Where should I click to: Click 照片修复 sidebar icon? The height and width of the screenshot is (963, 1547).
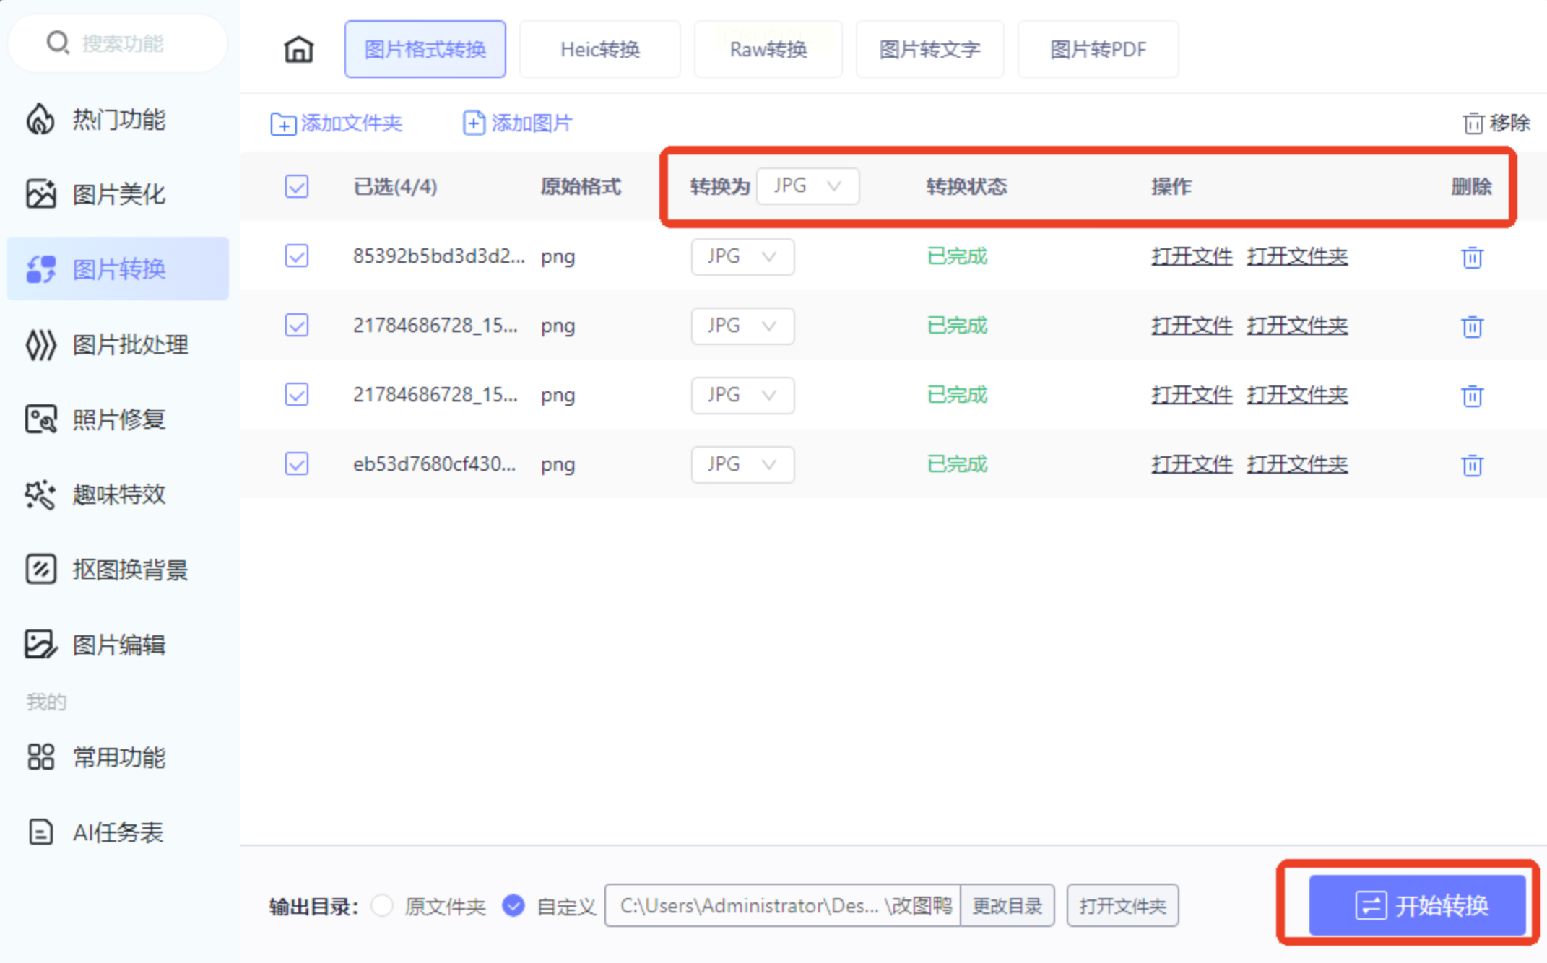(40, 419)
